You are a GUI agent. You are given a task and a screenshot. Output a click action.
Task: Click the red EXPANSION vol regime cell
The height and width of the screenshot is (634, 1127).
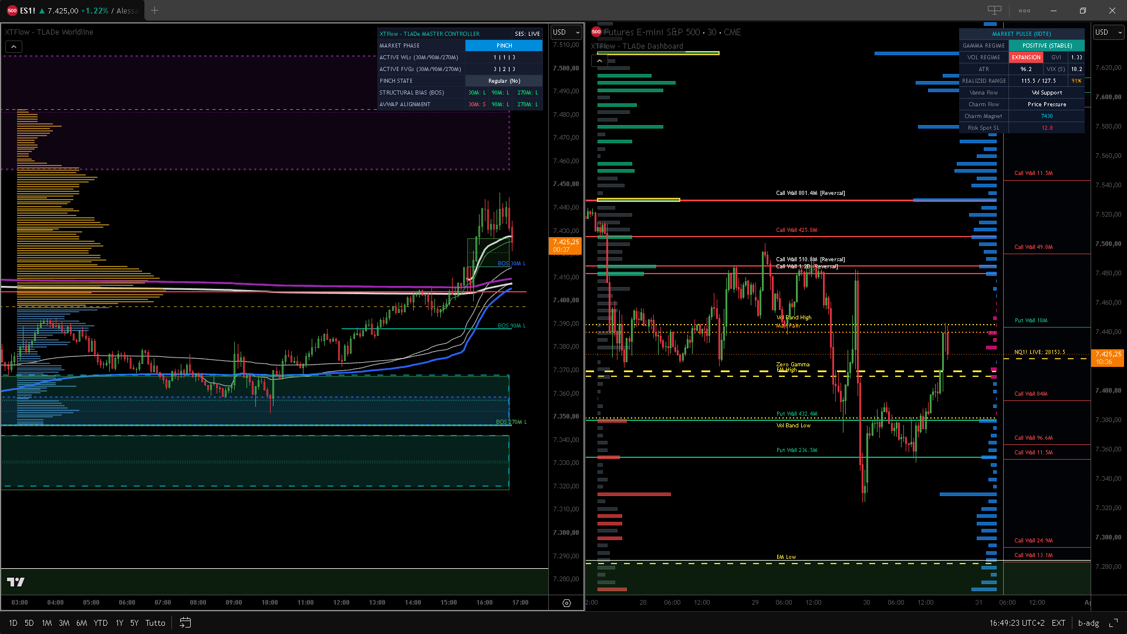coord(1026,58)
